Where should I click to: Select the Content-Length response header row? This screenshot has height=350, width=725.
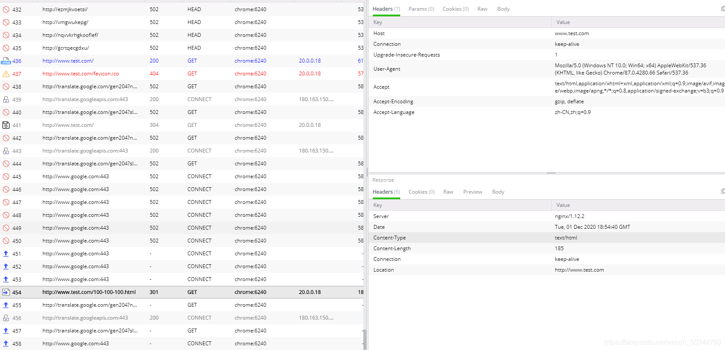[547, 248]
